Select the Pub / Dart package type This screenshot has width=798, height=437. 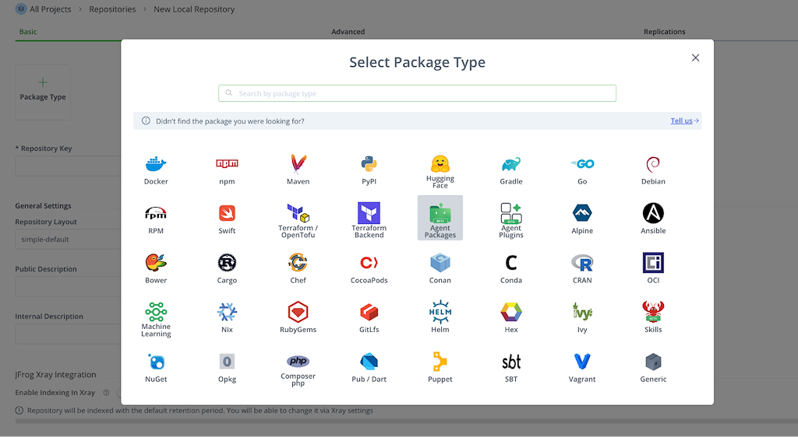[369, 368]
